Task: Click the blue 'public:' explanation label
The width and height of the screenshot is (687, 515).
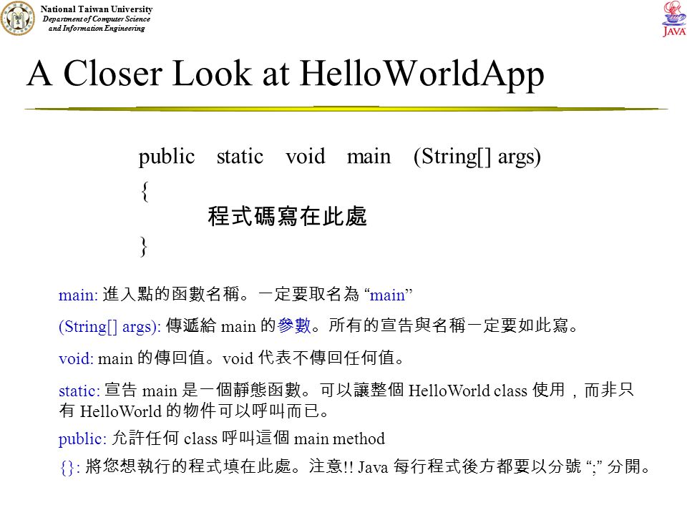Action: 82,438
